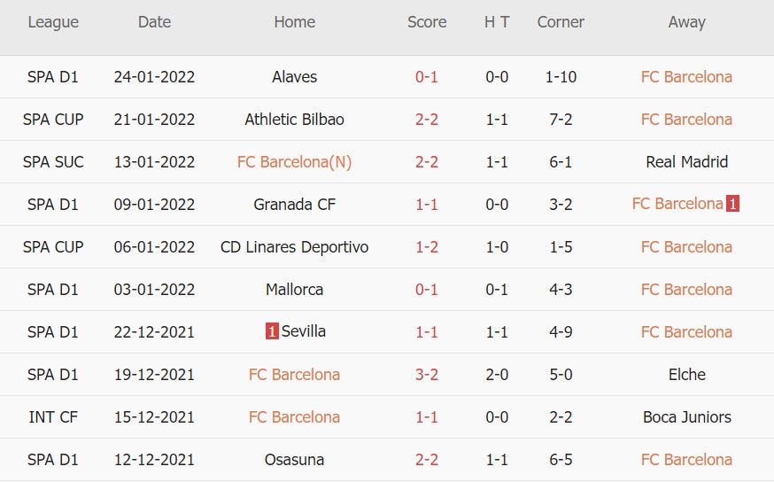Click the 0-1 score in the Alaves match
The height and width of the screenshot is (482, 774).
point(427,77)
